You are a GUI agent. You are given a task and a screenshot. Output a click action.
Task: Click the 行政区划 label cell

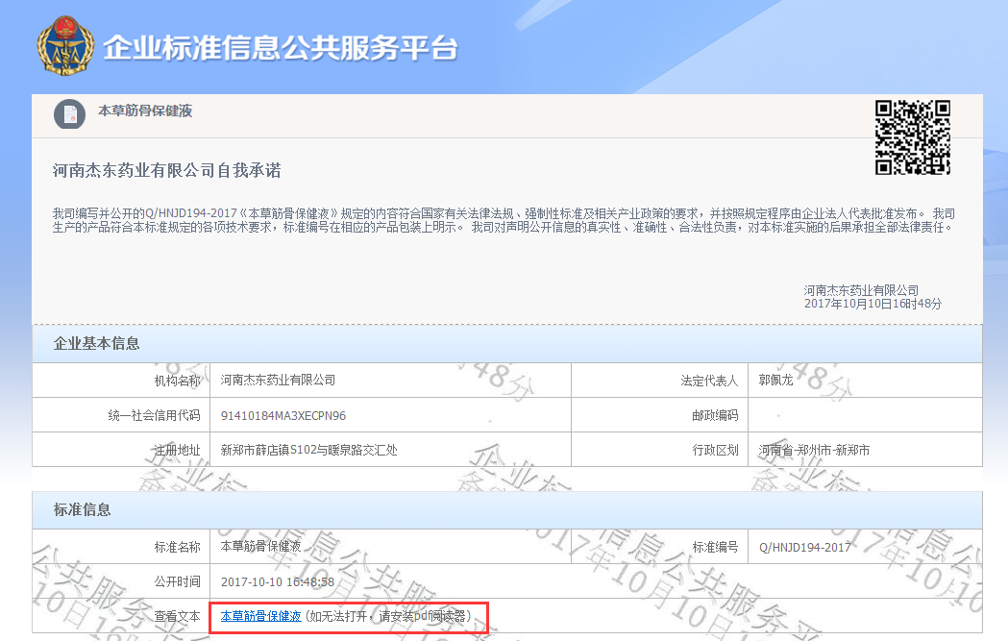[659, 450]
